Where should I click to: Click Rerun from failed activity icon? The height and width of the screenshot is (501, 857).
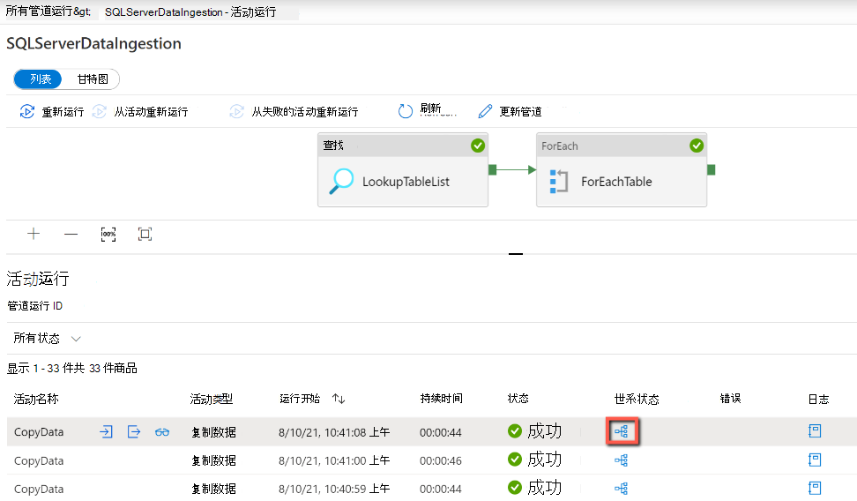coord(236,111)
